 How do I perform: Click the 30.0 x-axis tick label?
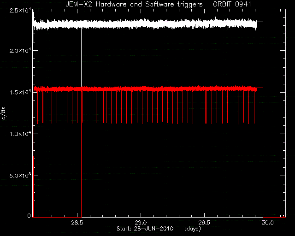(268, 223)
